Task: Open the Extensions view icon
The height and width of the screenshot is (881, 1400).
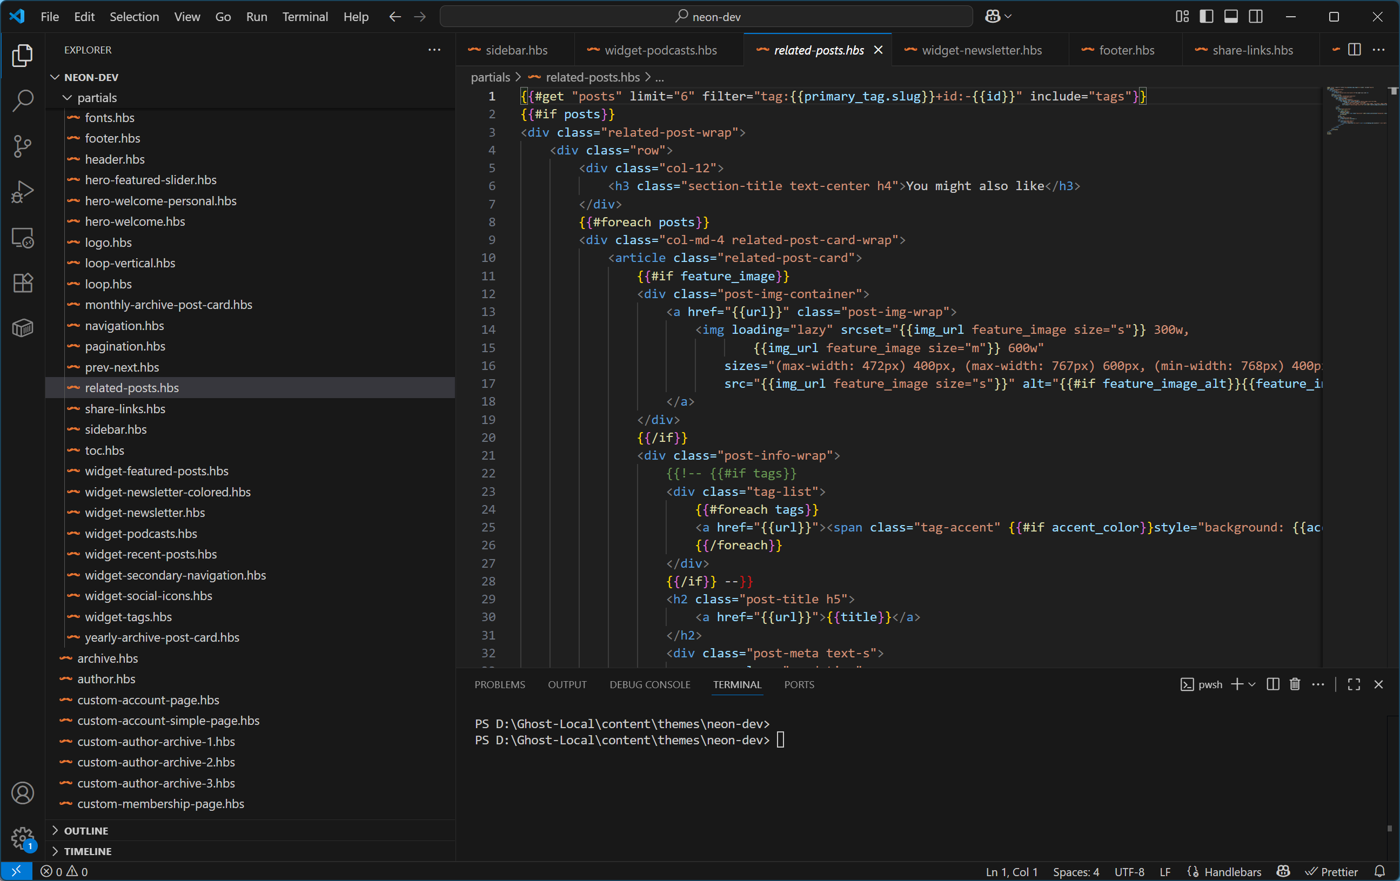Action: point(22,283)
